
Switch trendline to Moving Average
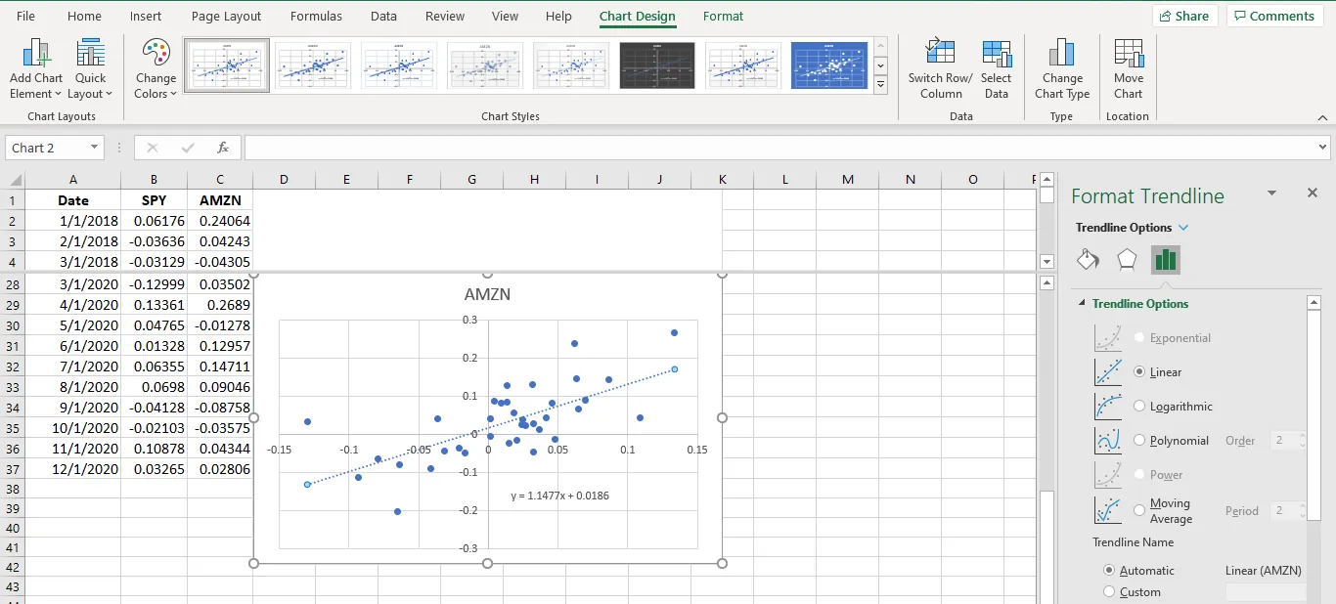(x=1139, y=510)
